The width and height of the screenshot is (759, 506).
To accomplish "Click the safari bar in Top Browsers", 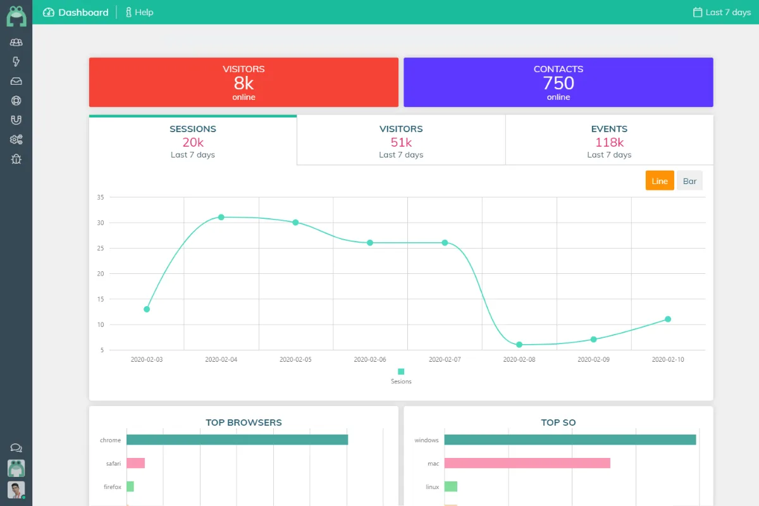I will point(135,463).
